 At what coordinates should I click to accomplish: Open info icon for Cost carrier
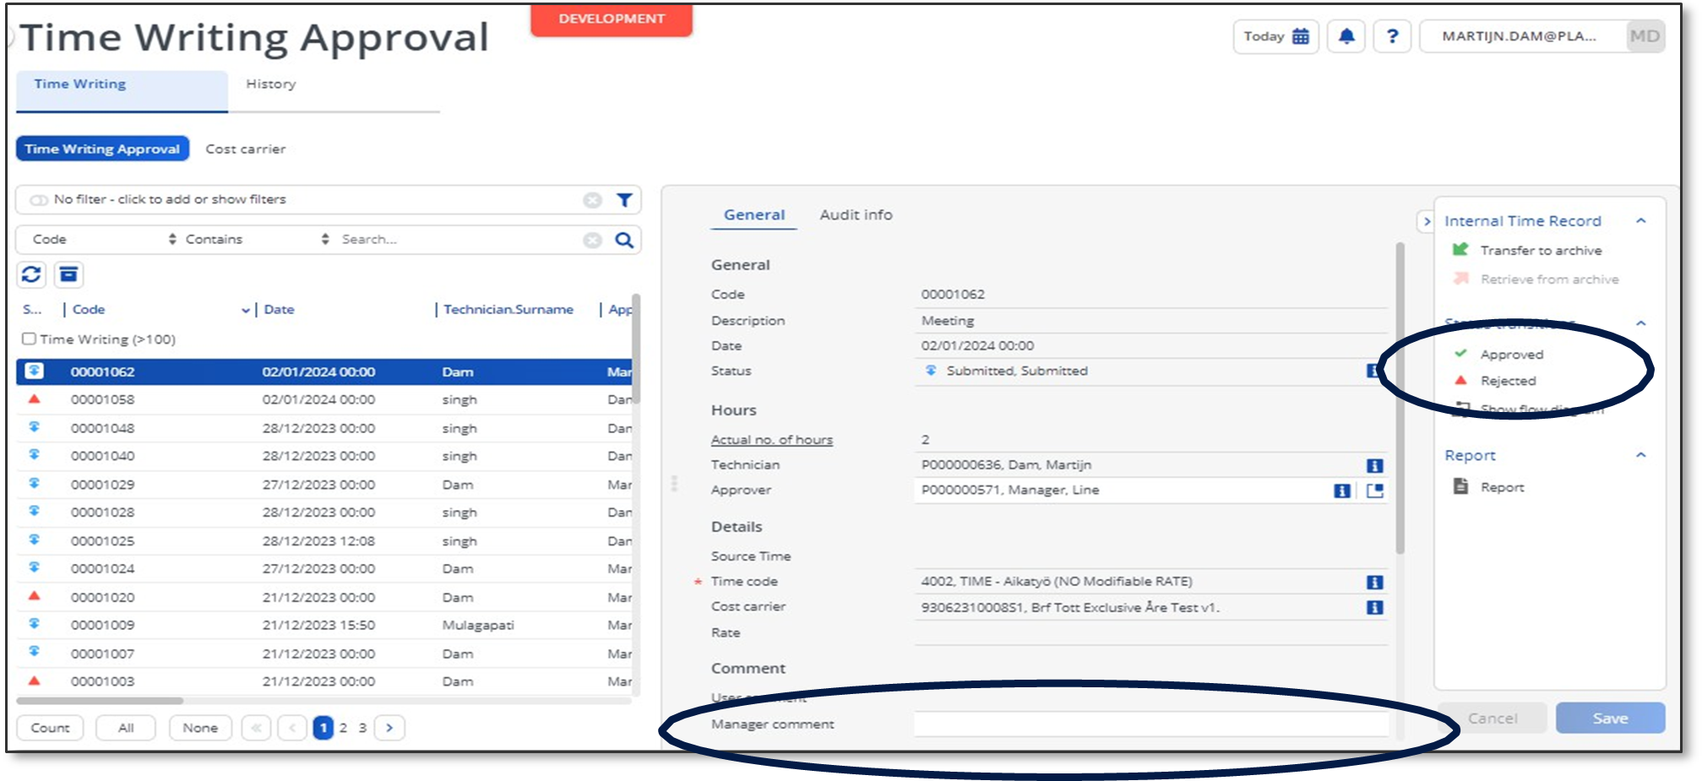click(x=1374, y=608)
